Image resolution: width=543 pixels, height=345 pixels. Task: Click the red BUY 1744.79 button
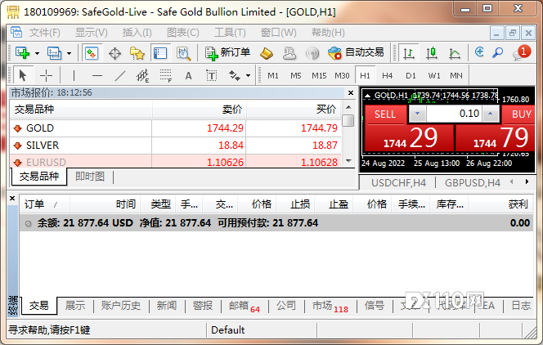coord(496,137)
